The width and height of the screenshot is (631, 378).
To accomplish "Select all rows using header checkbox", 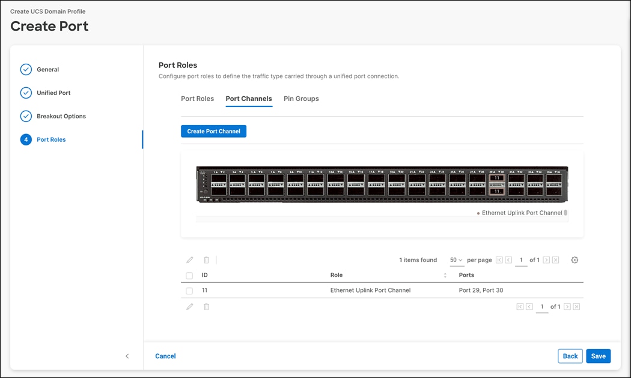I will (x=189, y=275).
